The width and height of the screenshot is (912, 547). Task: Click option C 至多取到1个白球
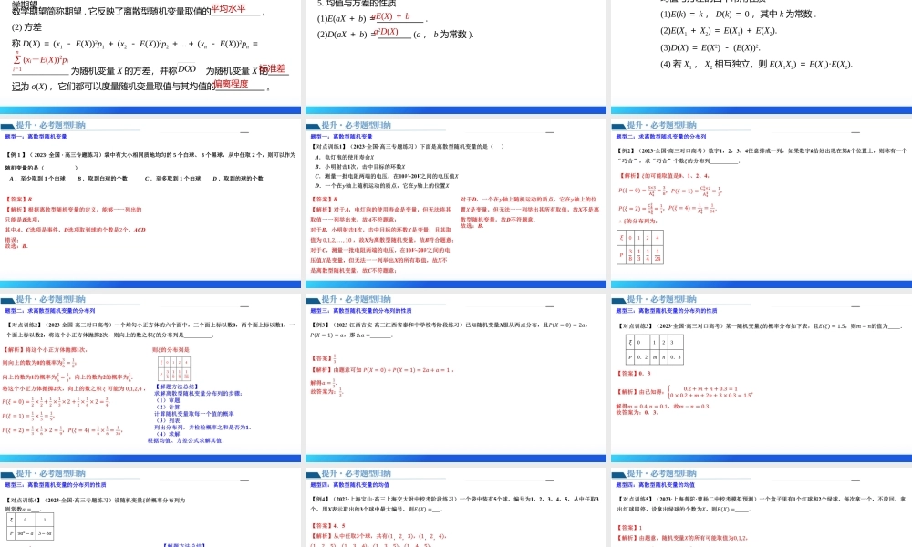pos(172,179)
